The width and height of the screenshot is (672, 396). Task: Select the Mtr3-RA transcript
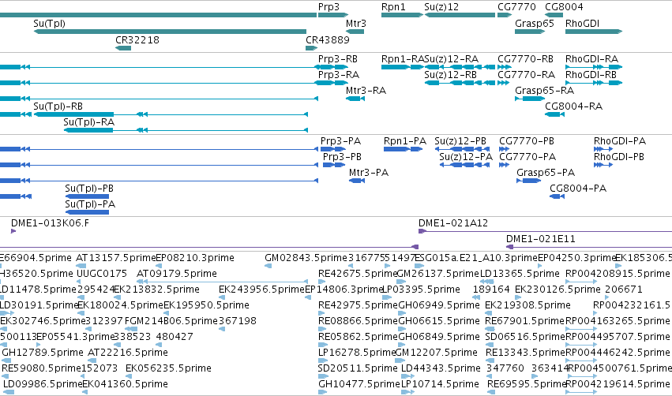coord(355,99)
